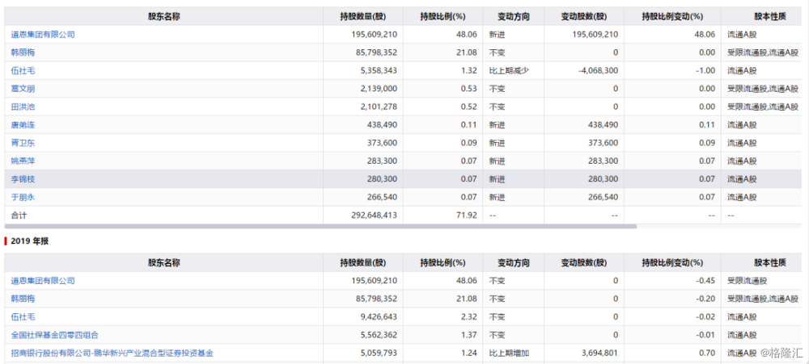Open 道恩集团有限公司 link in the top table
809x364 pixels.
tap(42, 35)
